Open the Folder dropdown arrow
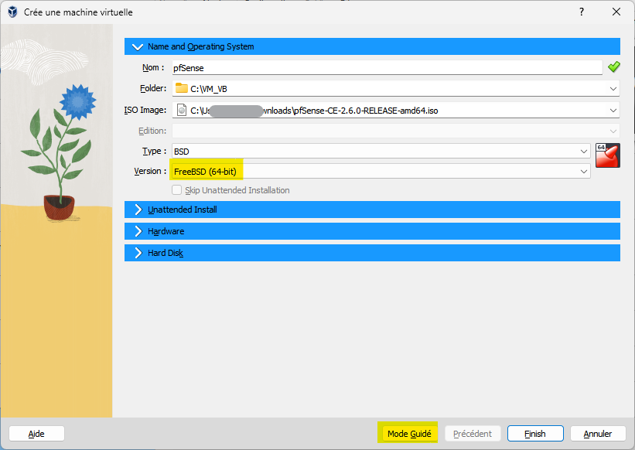Screen dimensions: 635x450 pos(613,89)
